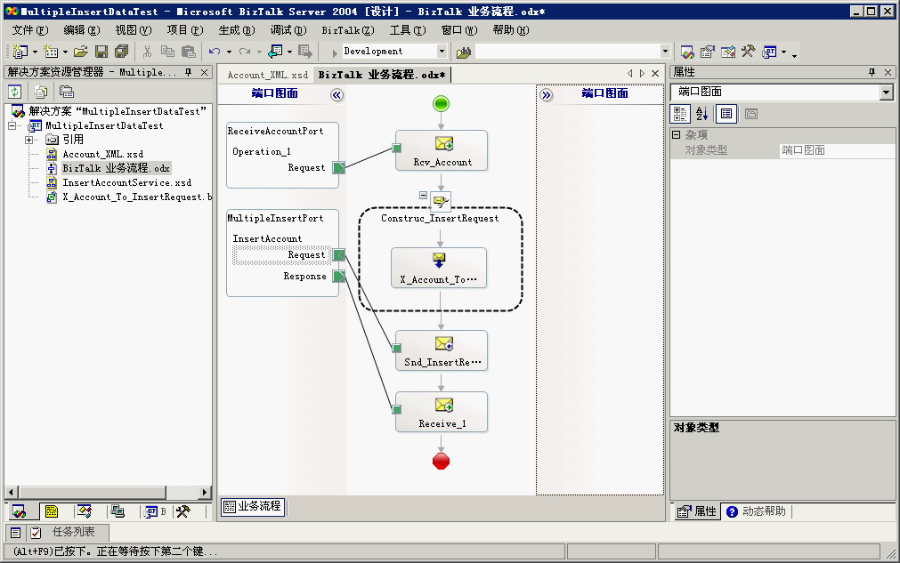Select the Receive_1 shape
The width and height of the screenshot is (900, 563).
tap(442, 412)
